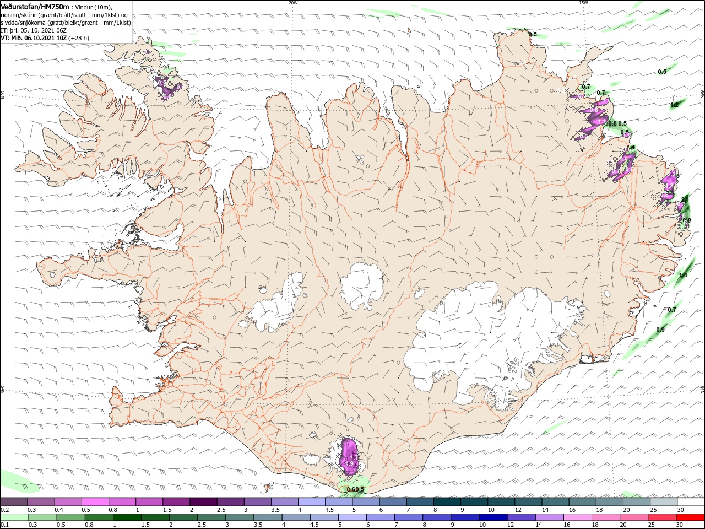Image resolution: width=705 pixels, height=529 pixels.
Task: Click the purple snowfall patch on the south coast glacier
Action: pos(350,456)
